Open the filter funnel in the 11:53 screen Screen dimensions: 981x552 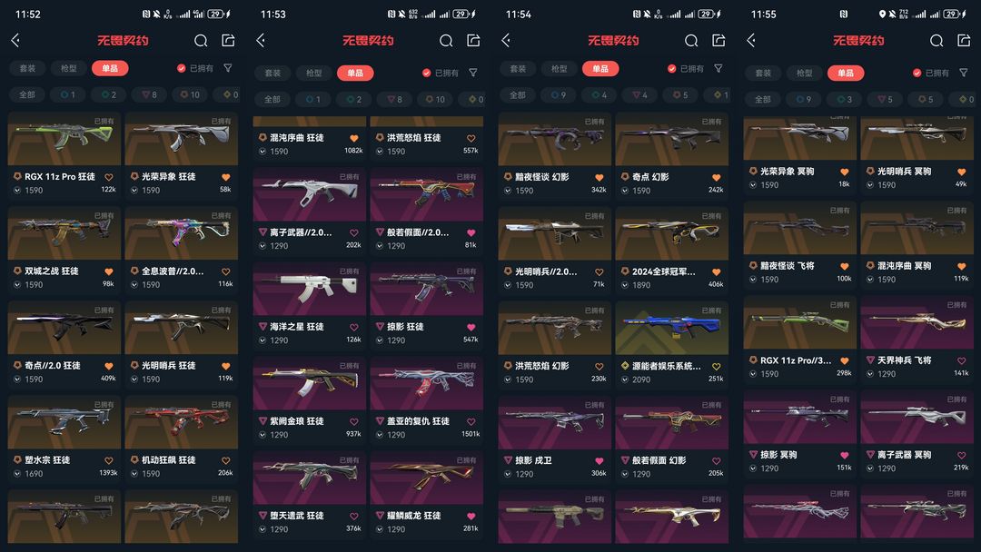click(473, 73)
